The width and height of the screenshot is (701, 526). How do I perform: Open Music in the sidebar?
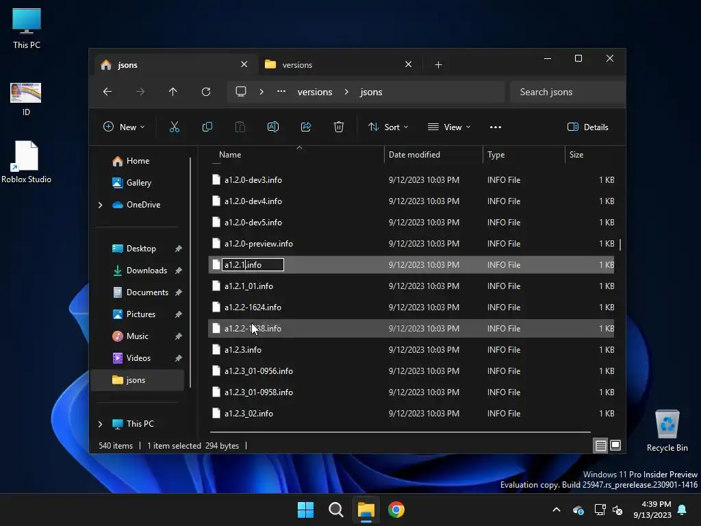pos(137,336)
